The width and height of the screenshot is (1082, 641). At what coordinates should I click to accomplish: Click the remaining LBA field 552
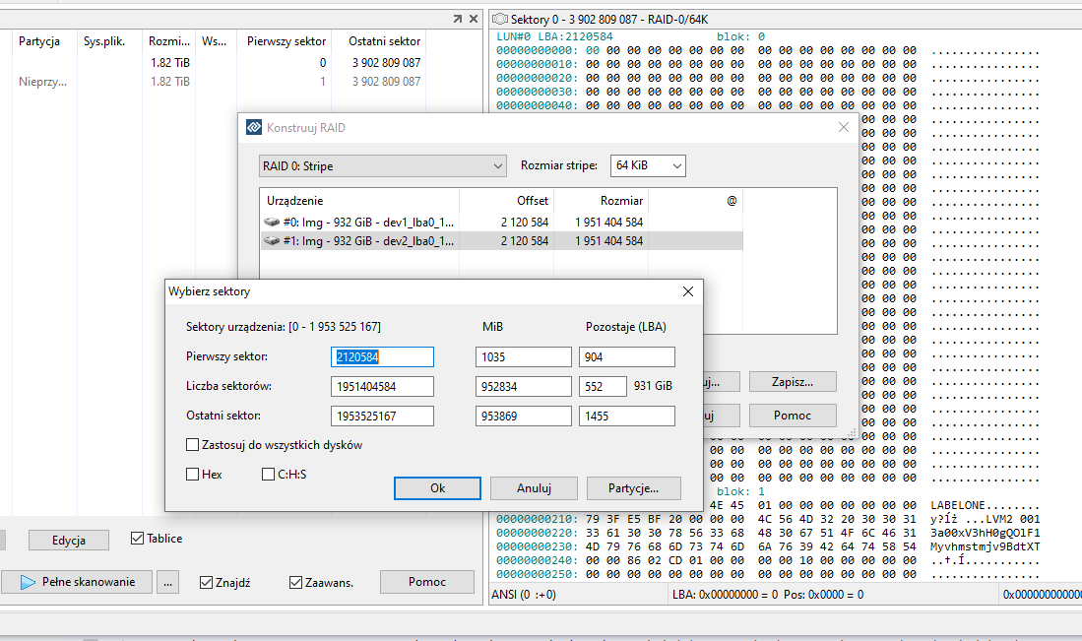604,386
